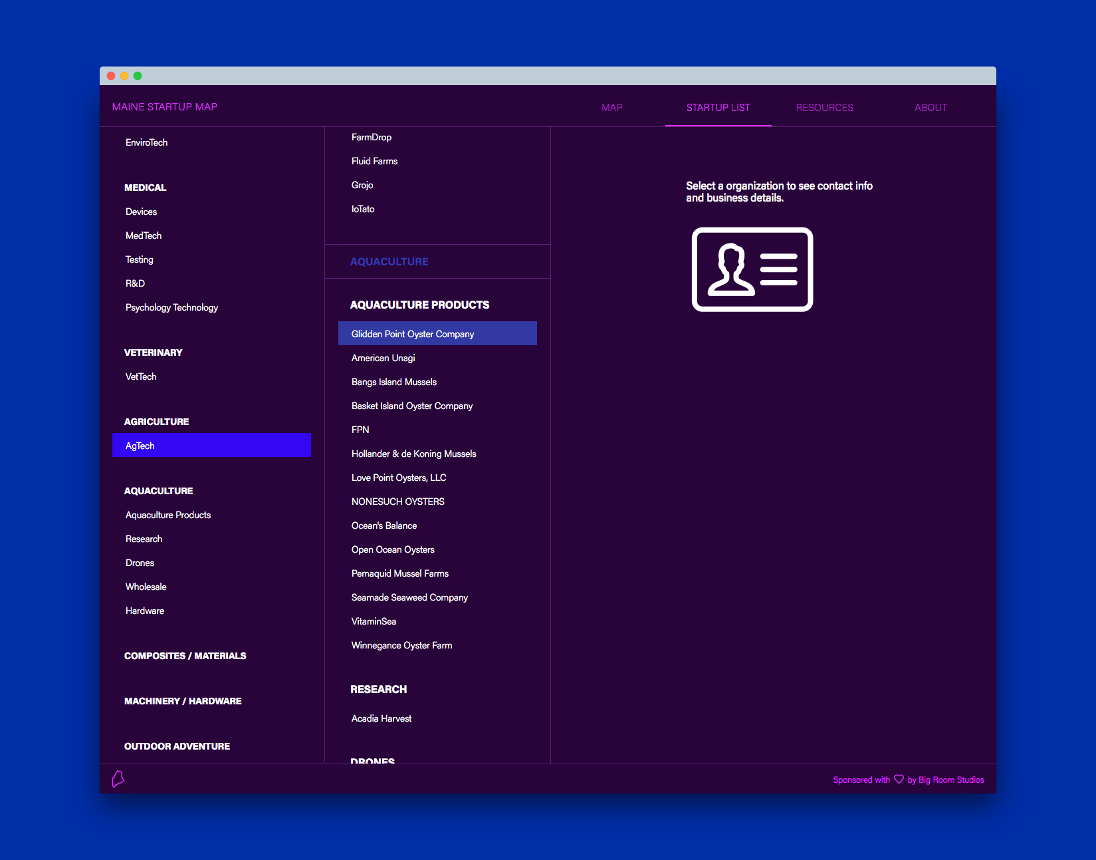
Task: Open the Open Ocean Oysters entry
Action: (x=393, y=549)
